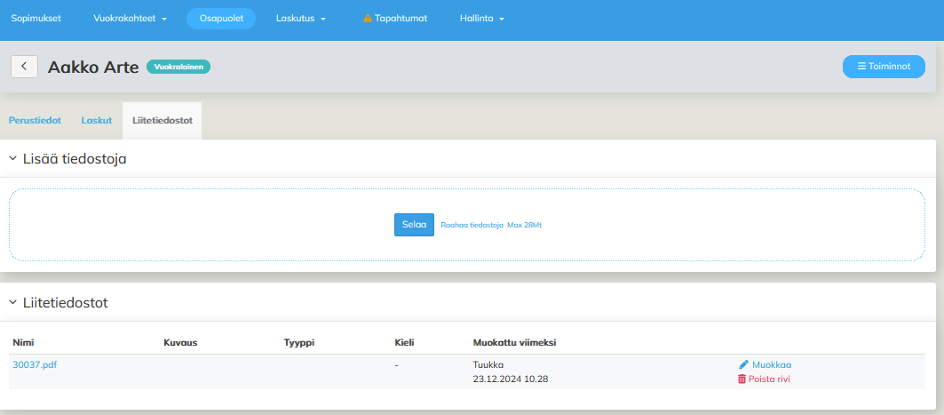Open the Vuokrakohteet dropdown menu
944x415 pixels.
click(130, 19)
